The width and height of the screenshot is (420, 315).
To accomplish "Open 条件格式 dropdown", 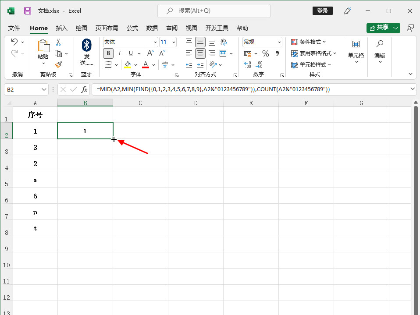I will pyautogui.click(x=308, y=42).
